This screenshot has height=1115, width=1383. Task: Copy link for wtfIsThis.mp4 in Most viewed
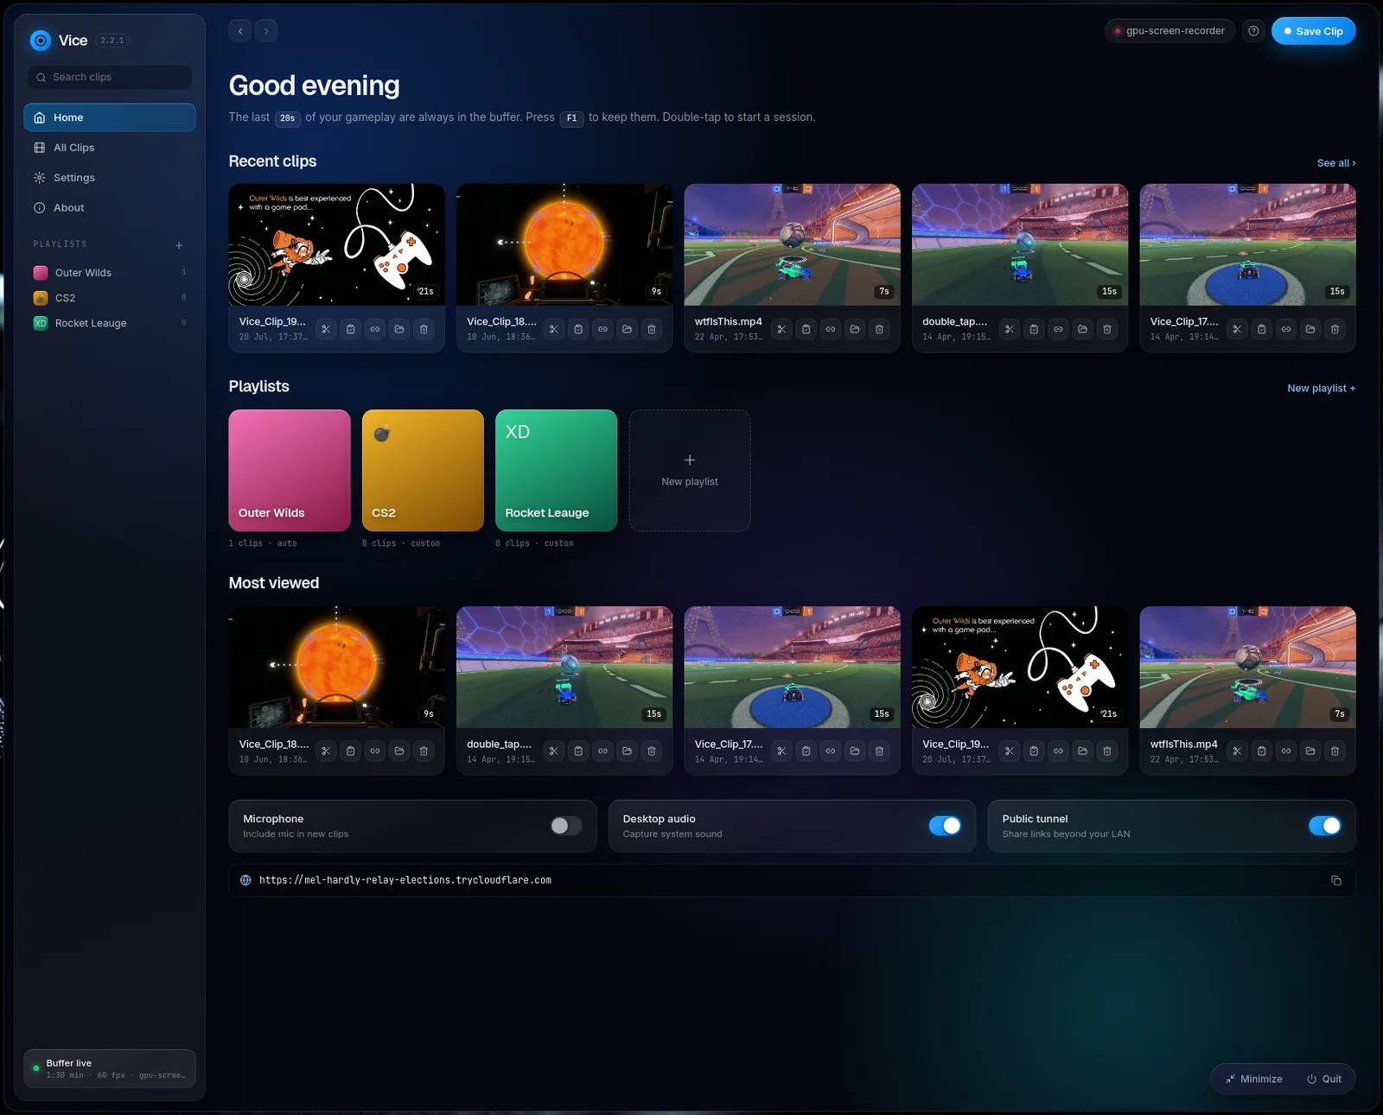1286,751
